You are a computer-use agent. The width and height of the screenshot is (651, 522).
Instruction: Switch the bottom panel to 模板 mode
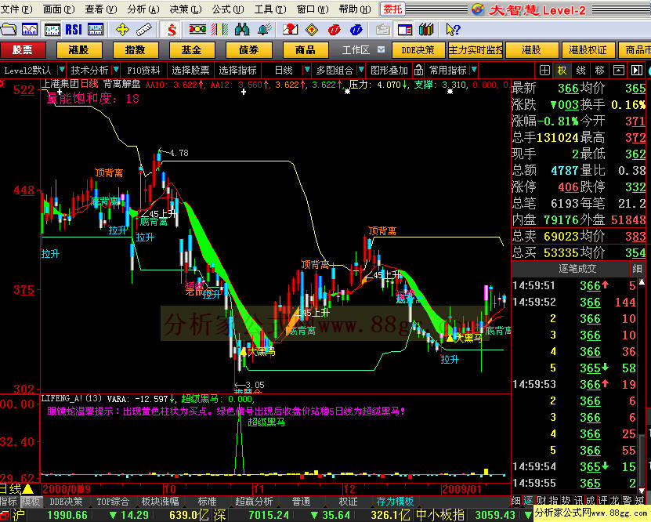(x=31, y=502)
